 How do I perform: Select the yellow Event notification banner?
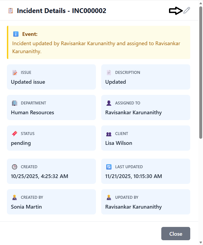(99, 43)
